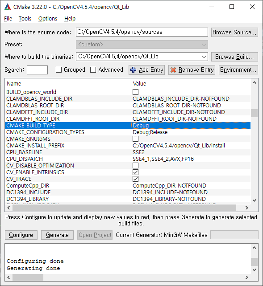Click Browse Source button
Image resolution: width=263 pixels, height=286 pixels.
234,32
